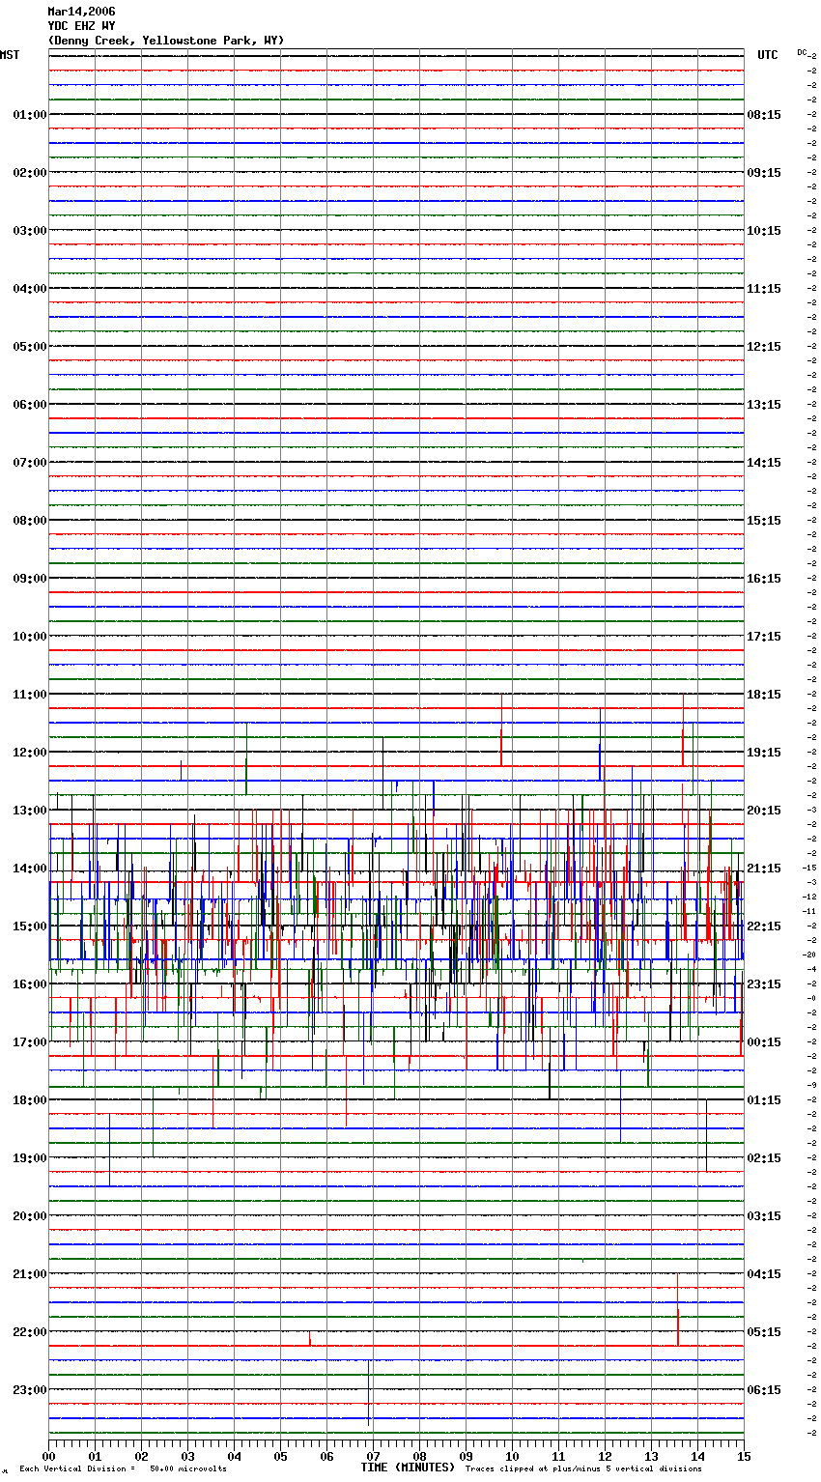The width and height of the screenshot is (821, 1482).
Task: Select the 10:00 MST time label
Action: 30,637
